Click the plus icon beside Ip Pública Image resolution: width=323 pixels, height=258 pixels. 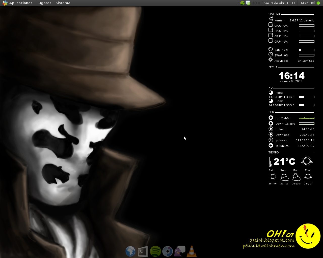(x=271, y=145)
